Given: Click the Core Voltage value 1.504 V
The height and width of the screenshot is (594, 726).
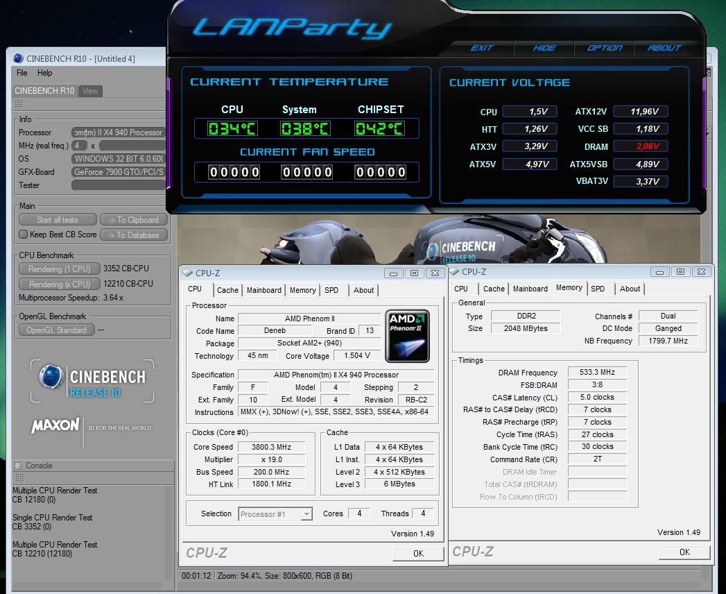Looking at the screenshot, I should (x=357, y=355).
